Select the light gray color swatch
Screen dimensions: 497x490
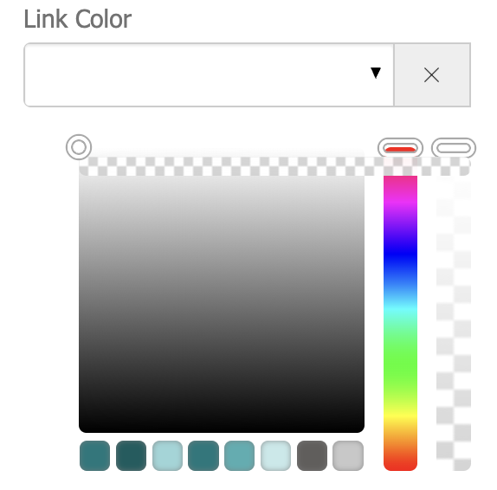tap(348, 455)
